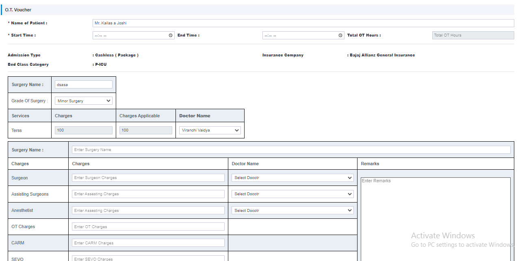Open the End Time clock picker icon
The image size is (520, 261).
pyautogui.click(x=340, y=35)
